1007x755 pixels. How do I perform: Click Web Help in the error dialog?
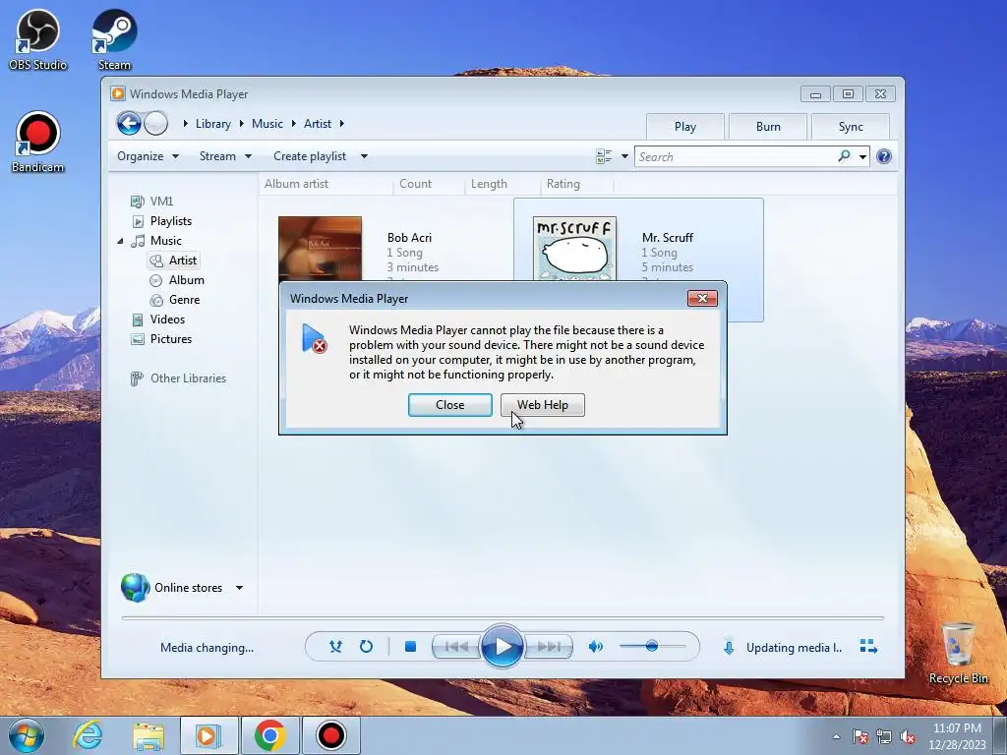coord(543,405)
